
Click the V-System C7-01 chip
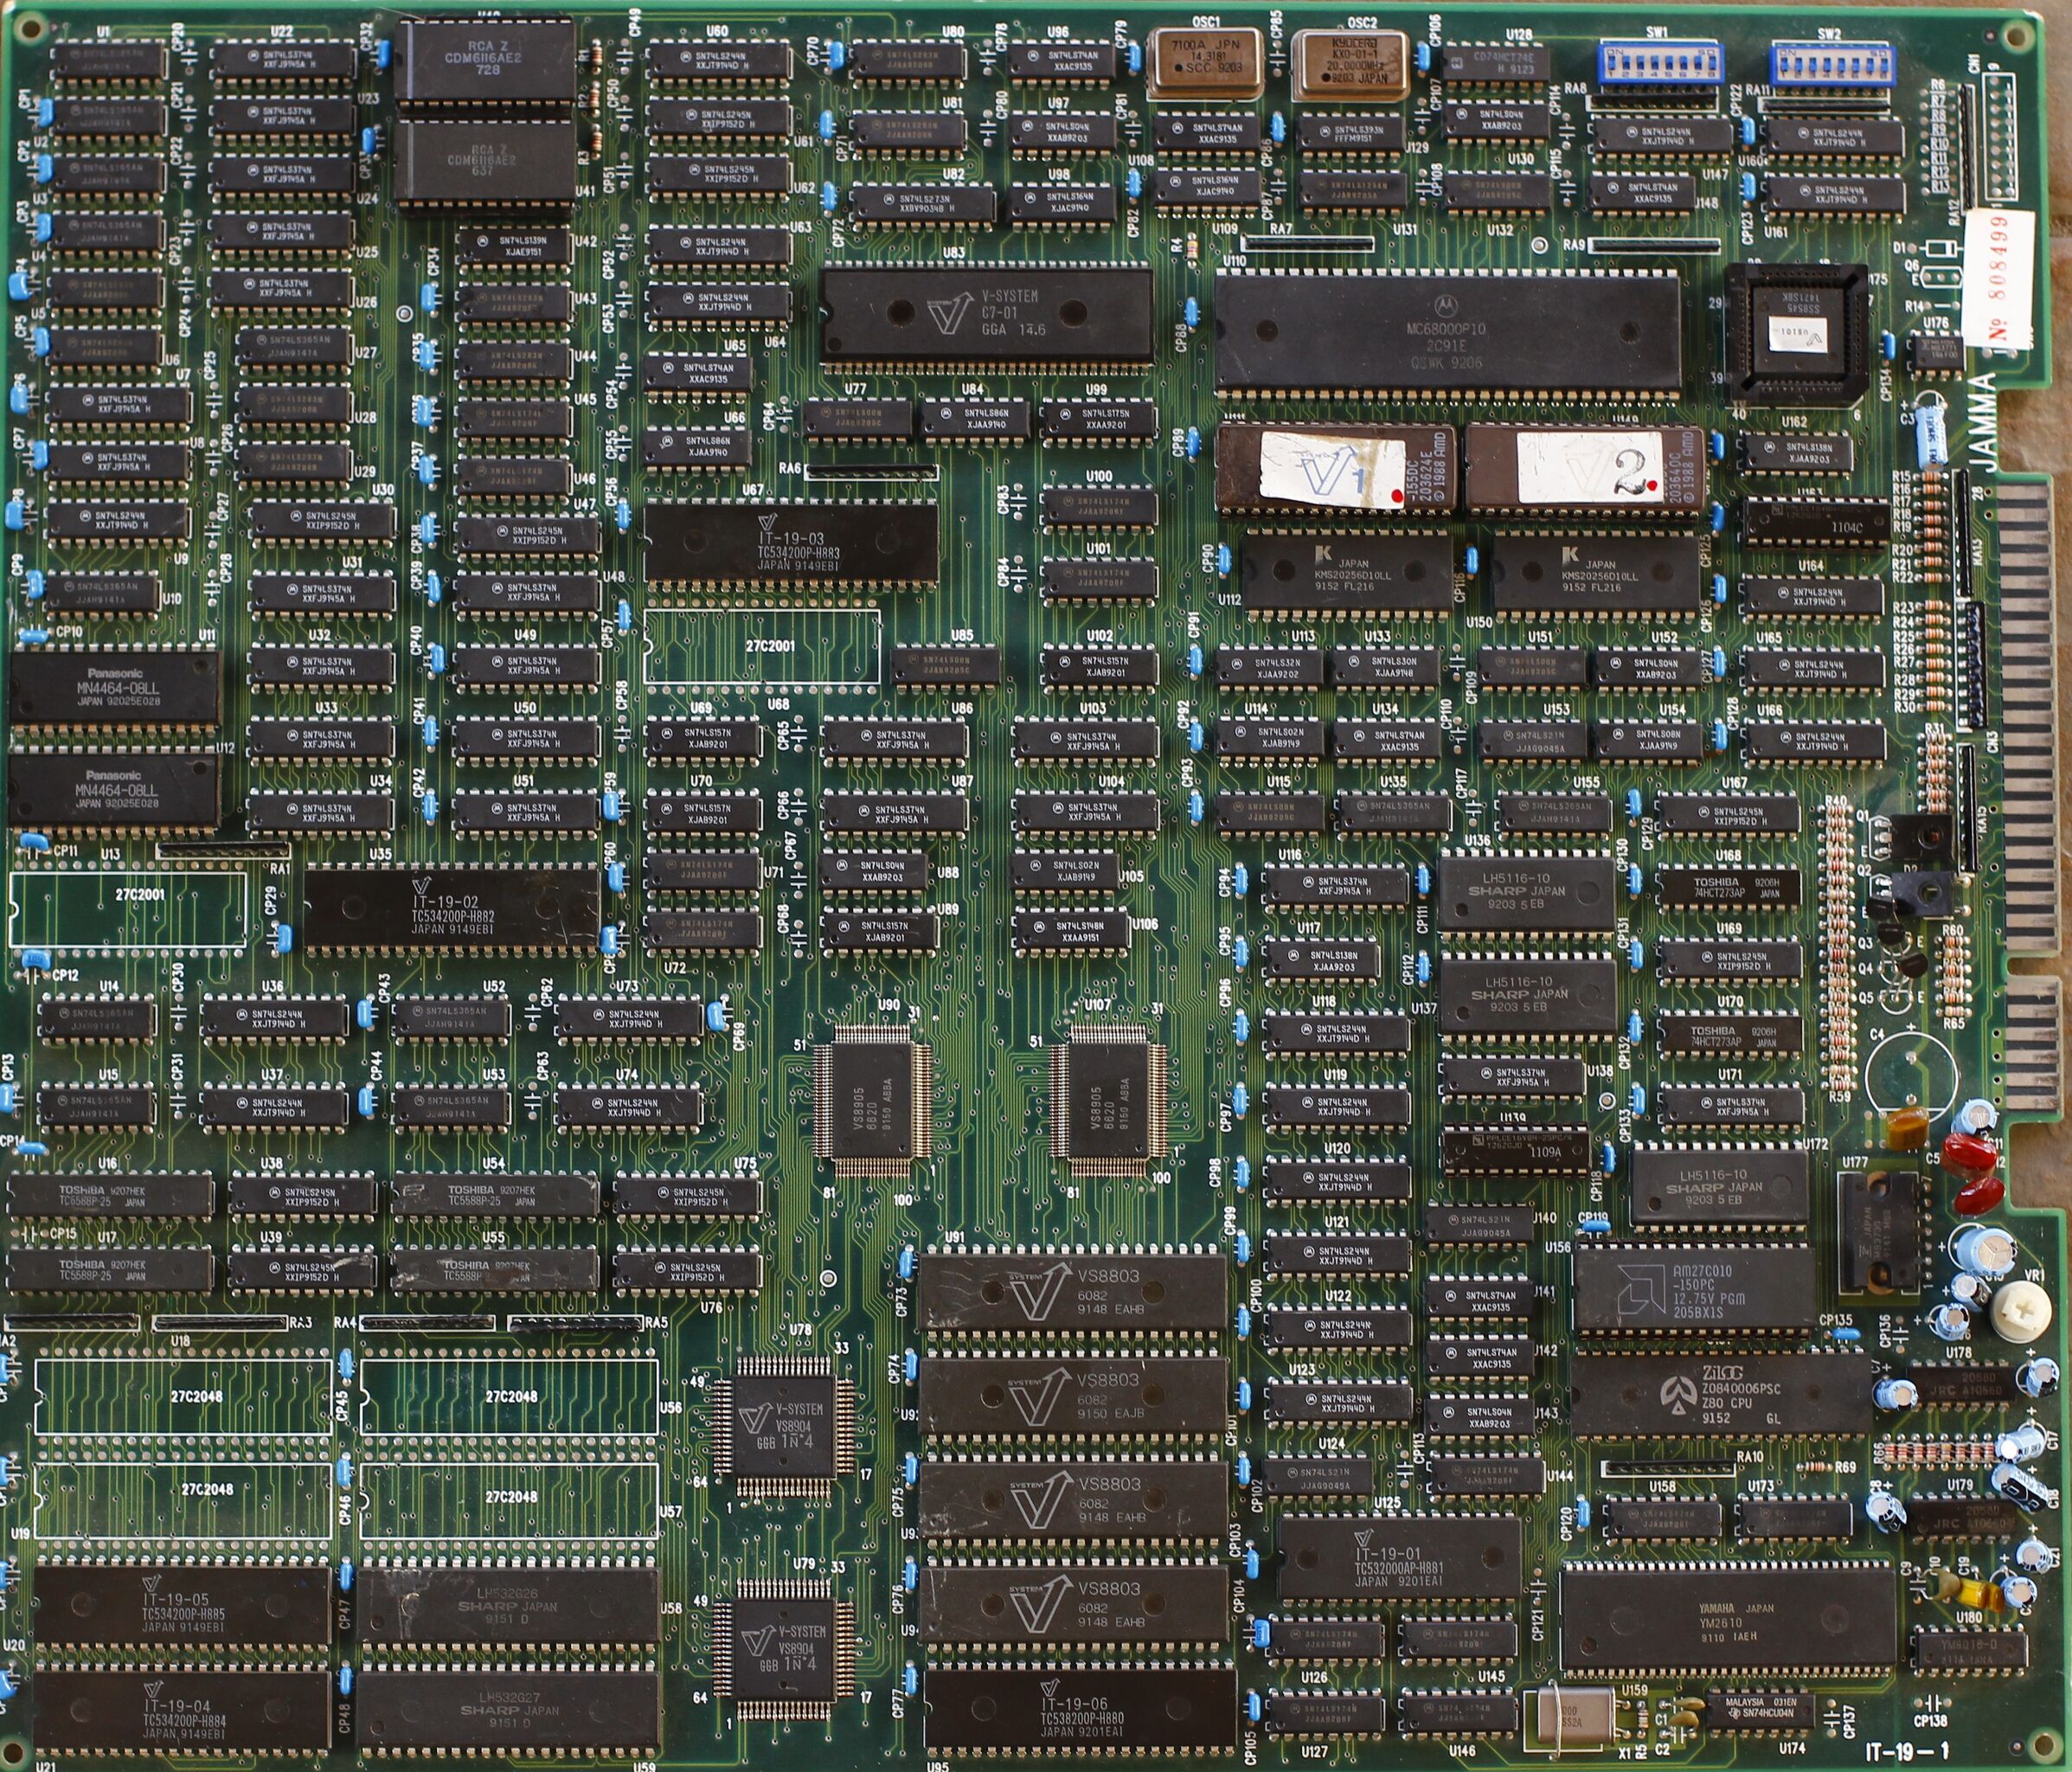click(986, 315)
